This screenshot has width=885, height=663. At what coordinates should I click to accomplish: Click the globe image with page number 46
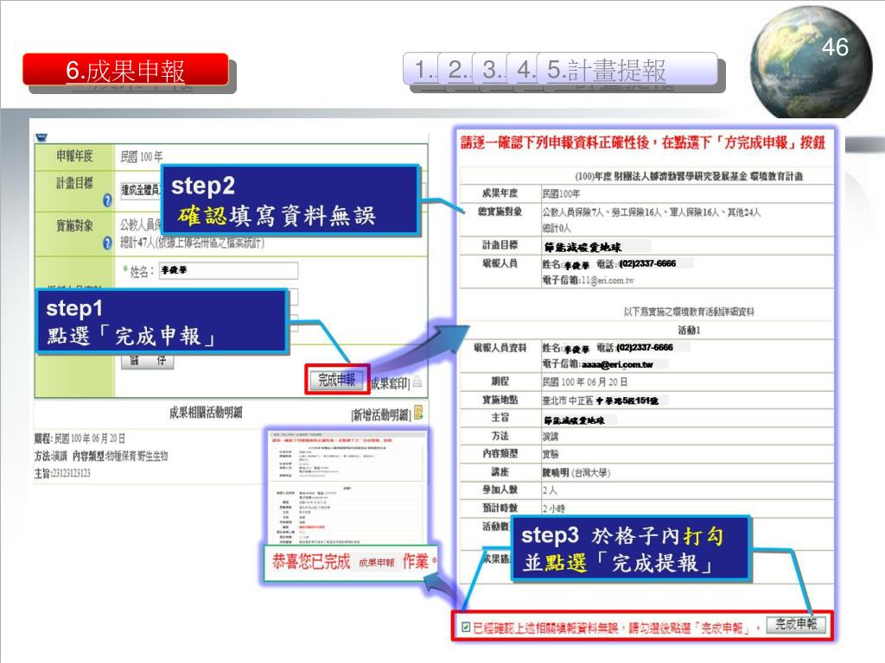coord(811,63)
